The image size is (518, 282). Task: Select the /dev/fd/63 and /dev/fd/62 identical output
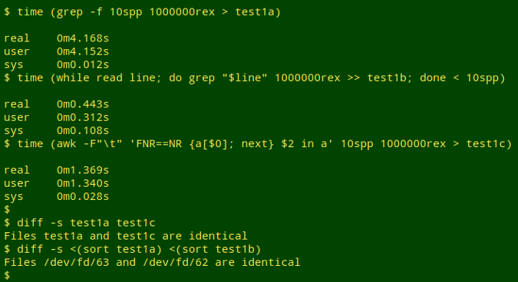(x=152, y=263)
